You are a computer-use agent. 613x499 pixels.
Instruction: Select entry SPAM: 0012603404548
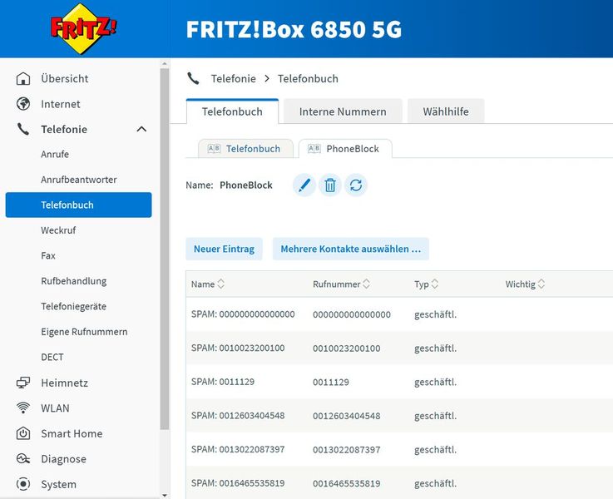[x=238, y=415]
